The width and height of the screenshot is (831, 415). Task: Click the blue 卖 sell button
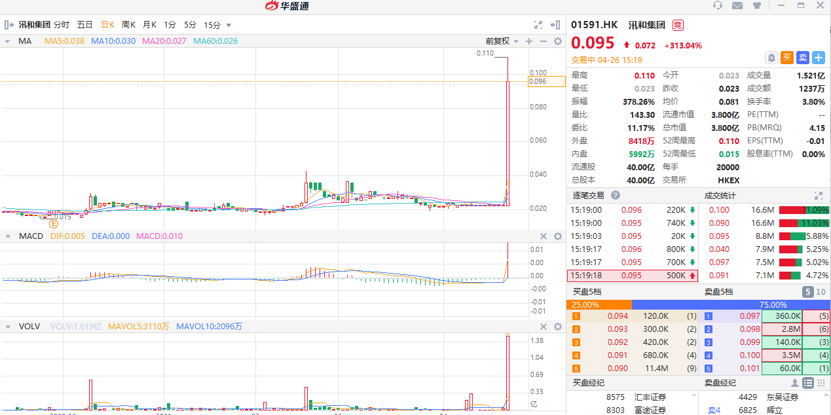coord(803,58)
